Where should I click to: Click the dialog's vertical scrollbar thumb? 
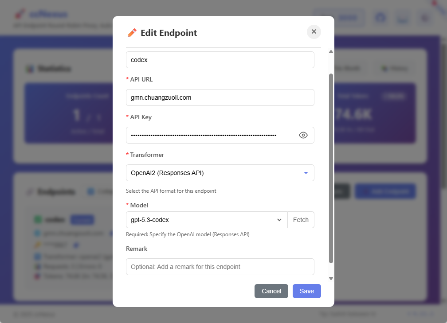331,168
